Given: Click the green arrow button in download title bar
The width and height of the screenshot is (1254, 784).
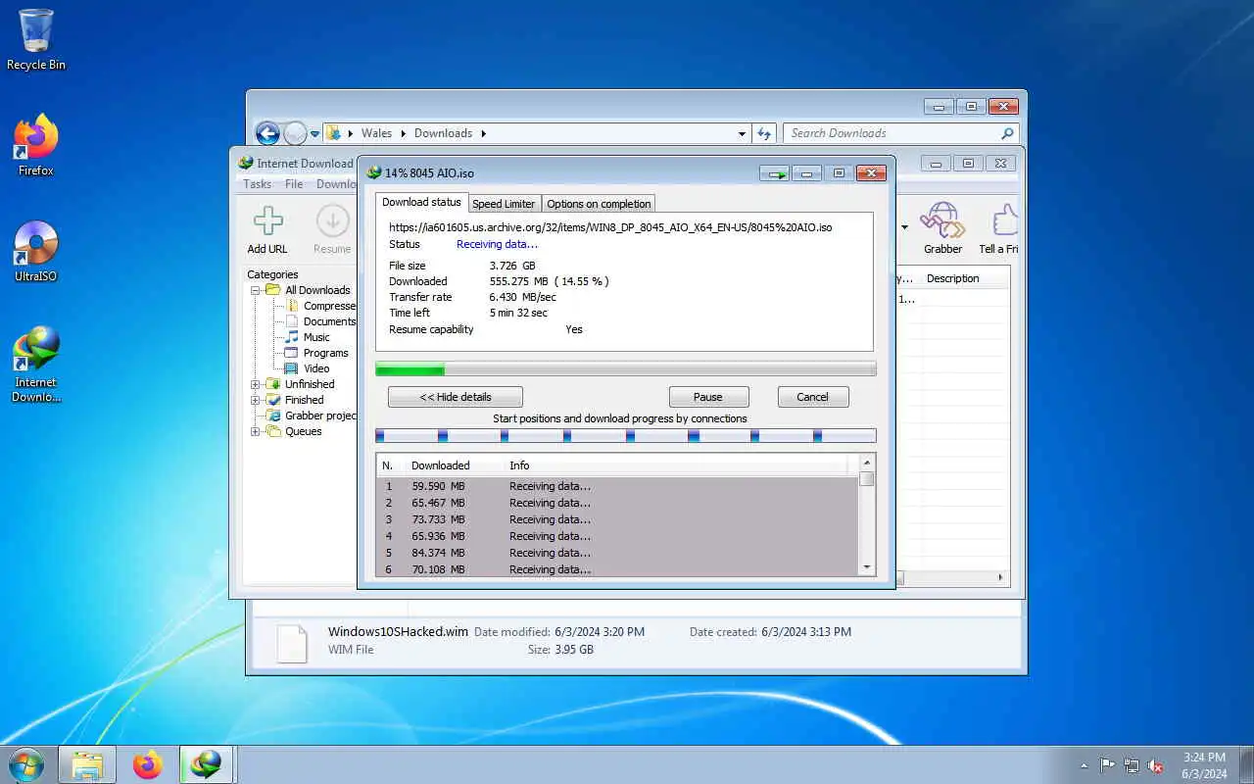Looking at the screenshot, I should pos(777,173).
